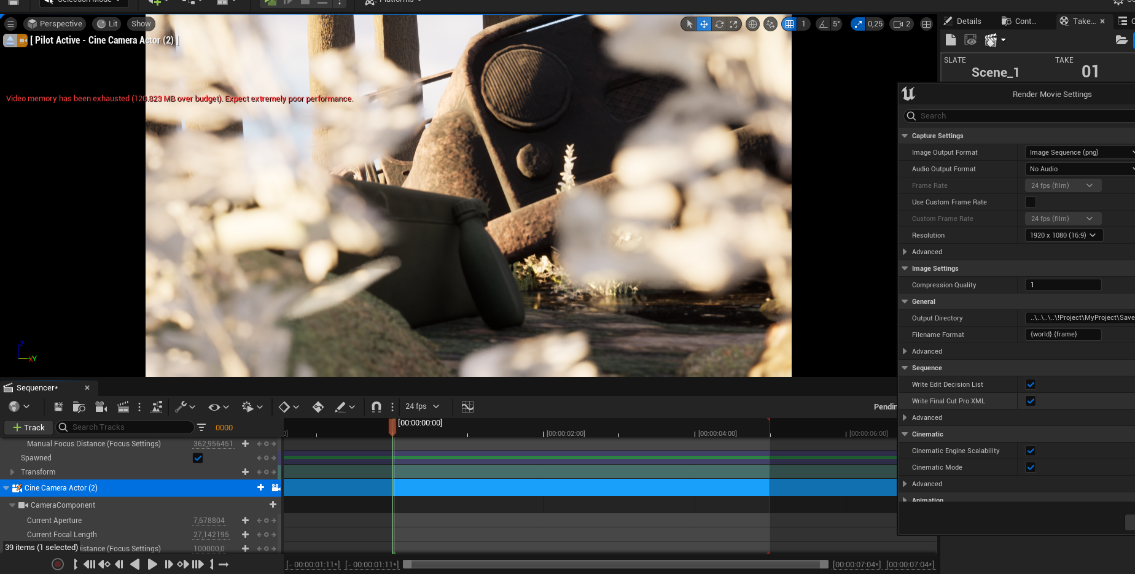
Task: Enable Use Custom Frame Rate checkbox
Action: pyautogui.click(x=1031, y=202)
